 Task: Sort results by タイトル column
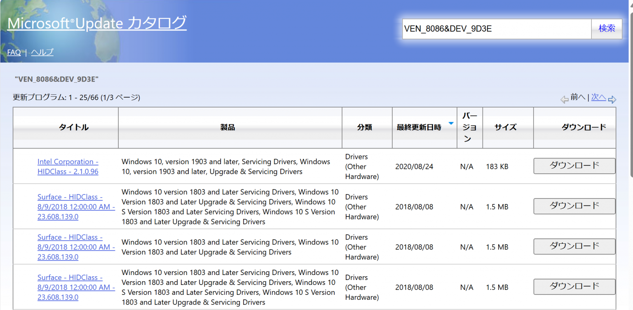click(74, 128)
